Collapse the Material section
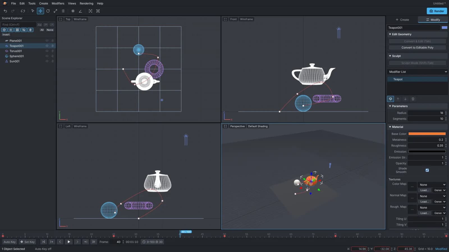 click(x=418, y=127)
